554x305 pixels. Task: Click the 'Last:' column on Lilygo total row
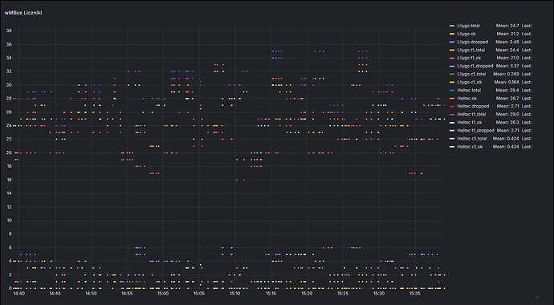[x=527, y=26]
